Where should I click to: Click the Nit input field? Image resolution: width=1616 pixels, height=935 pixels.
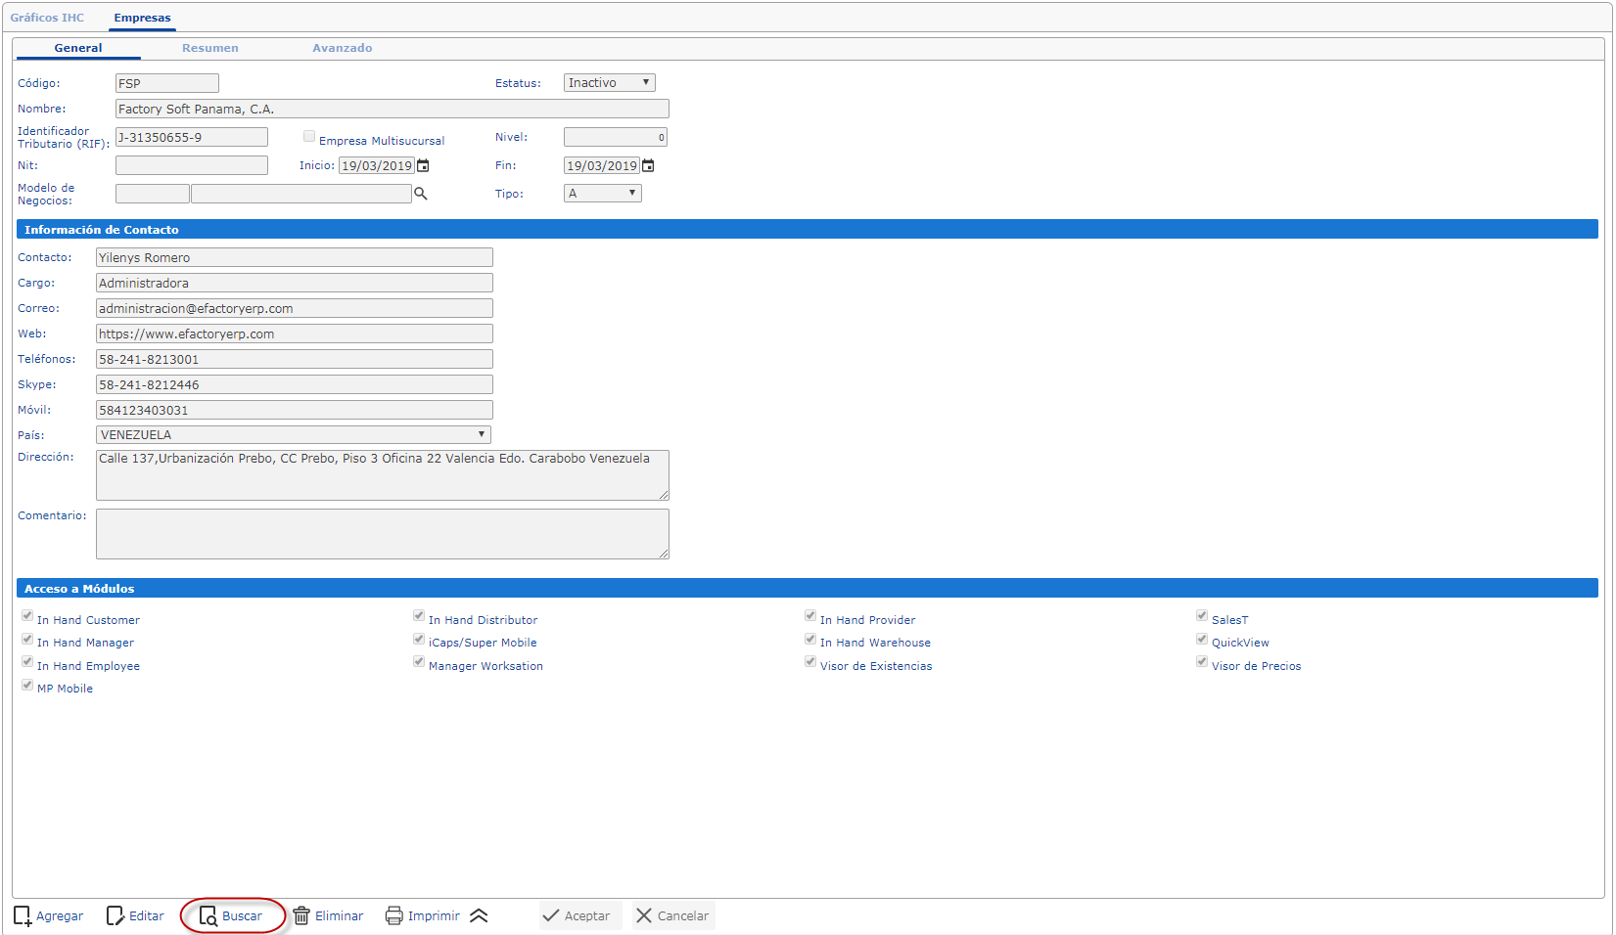point(192,165)
